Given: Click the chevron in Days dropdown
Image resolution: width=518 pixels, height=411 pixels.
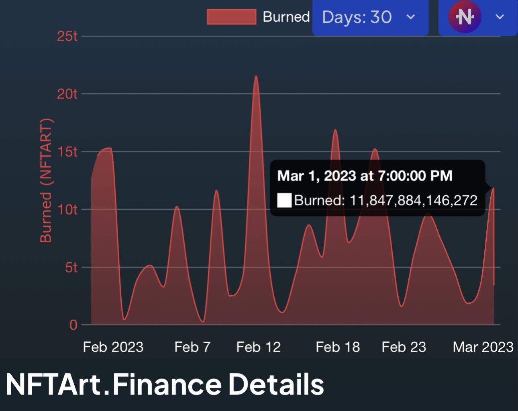Looking at the screenshot, I should [410, 17].
